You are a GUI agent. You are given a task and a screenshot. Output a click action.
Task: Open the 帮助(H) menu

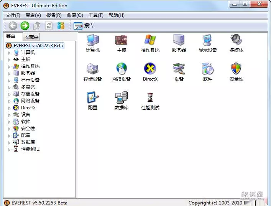[117, 15]
